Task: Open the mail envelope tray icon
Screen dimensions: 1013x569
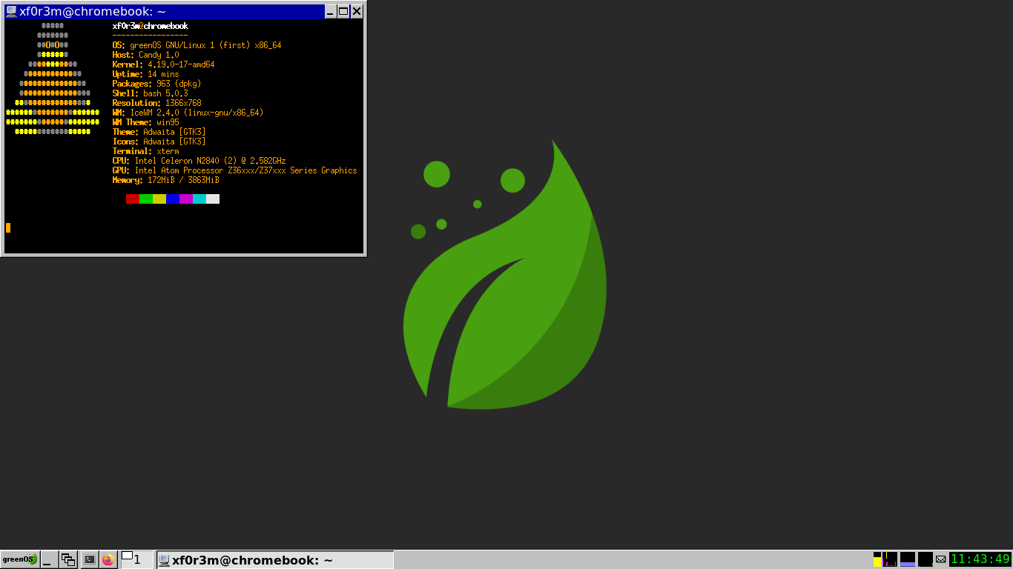Action: point(941,559)
